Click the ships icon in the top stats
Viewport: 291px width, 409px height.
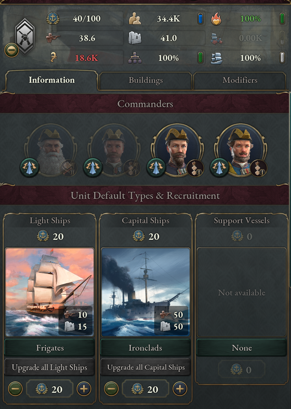coord(217,58)
